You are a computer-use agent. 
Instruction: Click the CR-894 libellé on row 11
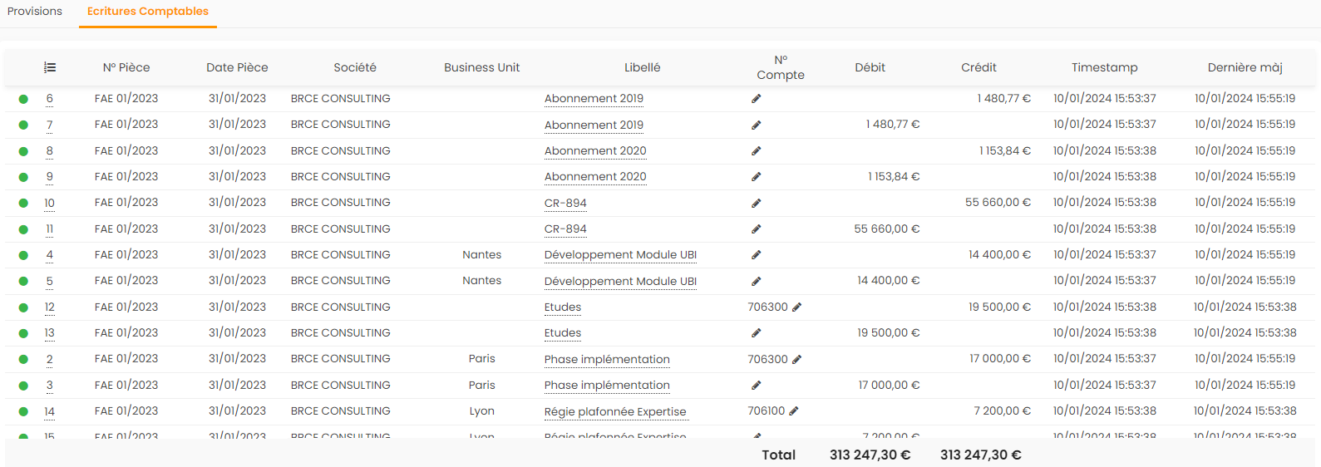(565, 229)
